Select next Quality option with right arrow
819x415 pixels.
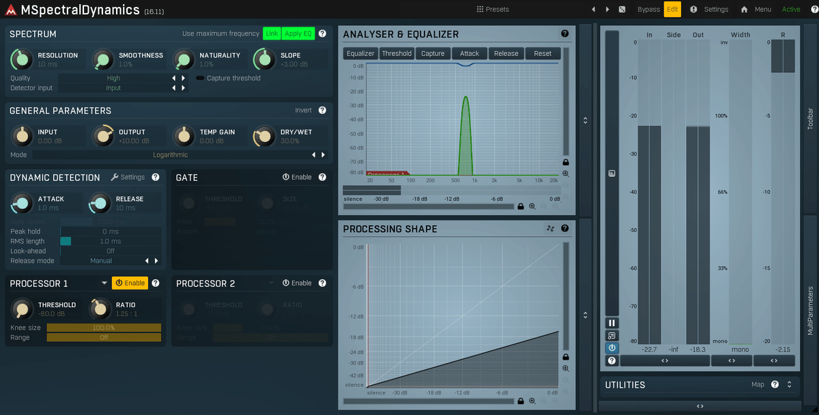coord(183,78)
